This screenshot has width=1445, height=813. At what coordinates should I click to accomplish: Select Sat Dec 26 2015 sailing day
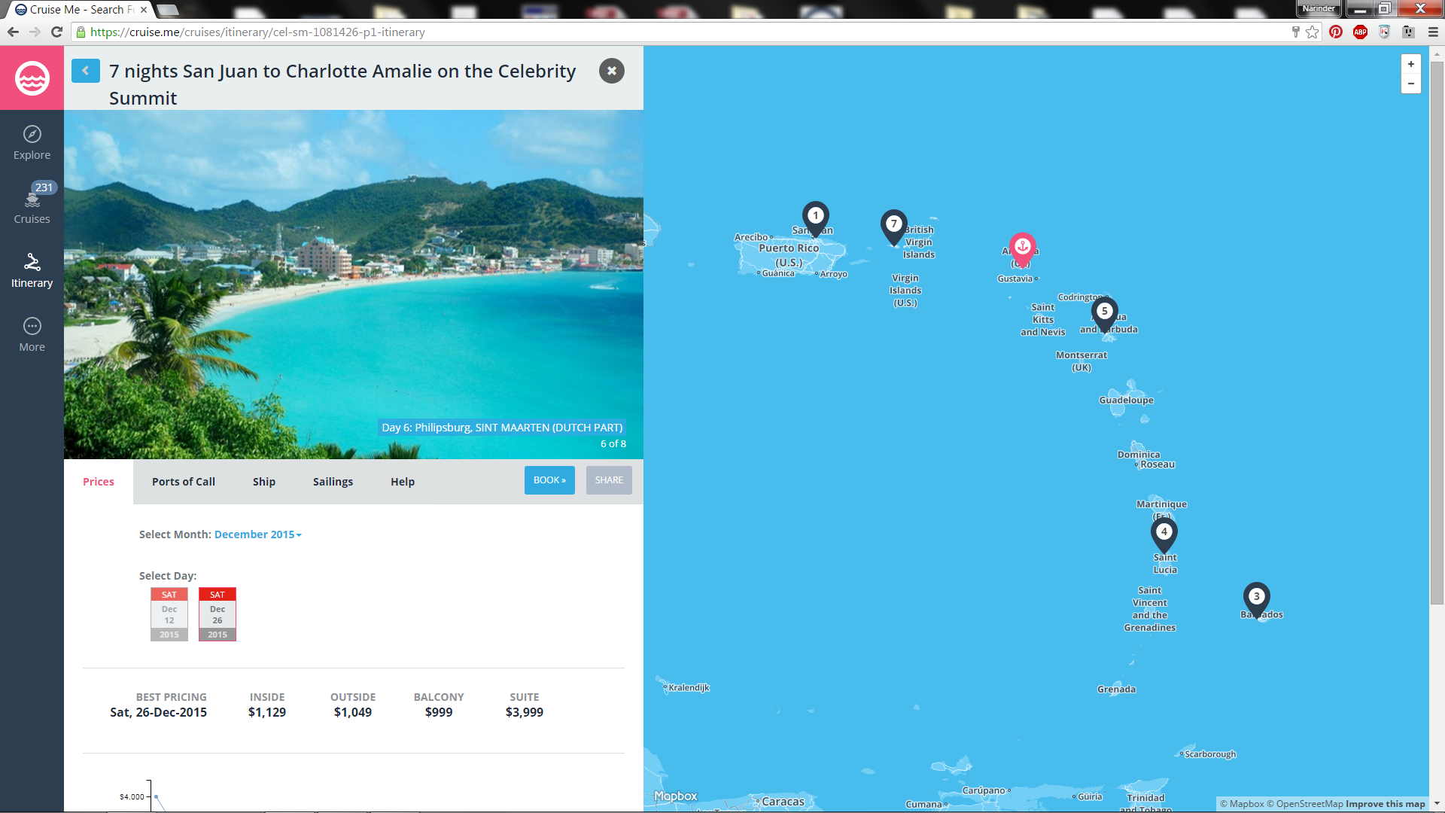point(218,614)
